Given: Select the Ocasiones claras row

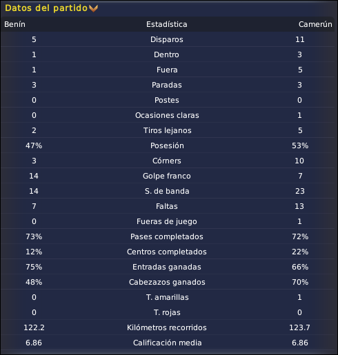Looking at the screenshot, I should (168, 115).
